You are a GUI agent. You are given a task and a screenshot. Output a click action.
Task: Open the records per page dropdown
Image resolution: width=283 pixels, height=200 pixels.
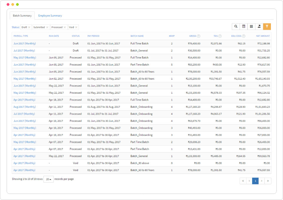click(49, 179)
